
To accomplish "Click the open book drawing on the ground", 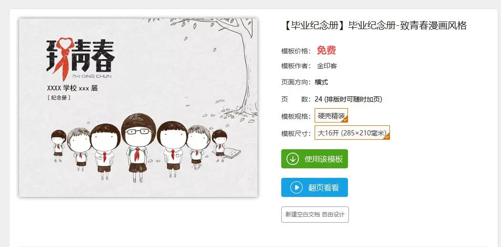I will (x=233, y=153).
